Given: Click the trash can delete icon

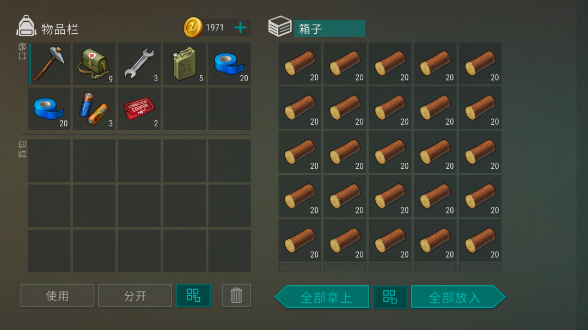Looking at the screenshot, I should [236, 296].
